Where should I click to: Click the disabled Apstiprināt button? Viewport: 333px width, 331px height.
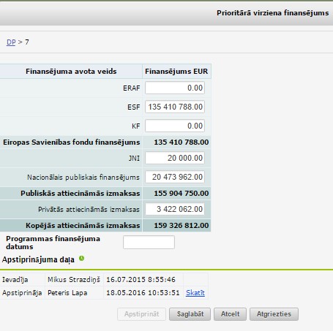pyautogui.click(x=141, y=314)
